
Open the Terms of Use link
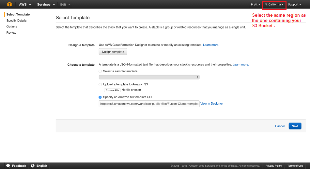pyautogui.click(x=295, y=166)
